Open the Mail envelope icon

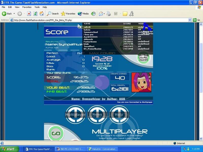(101, 14)
